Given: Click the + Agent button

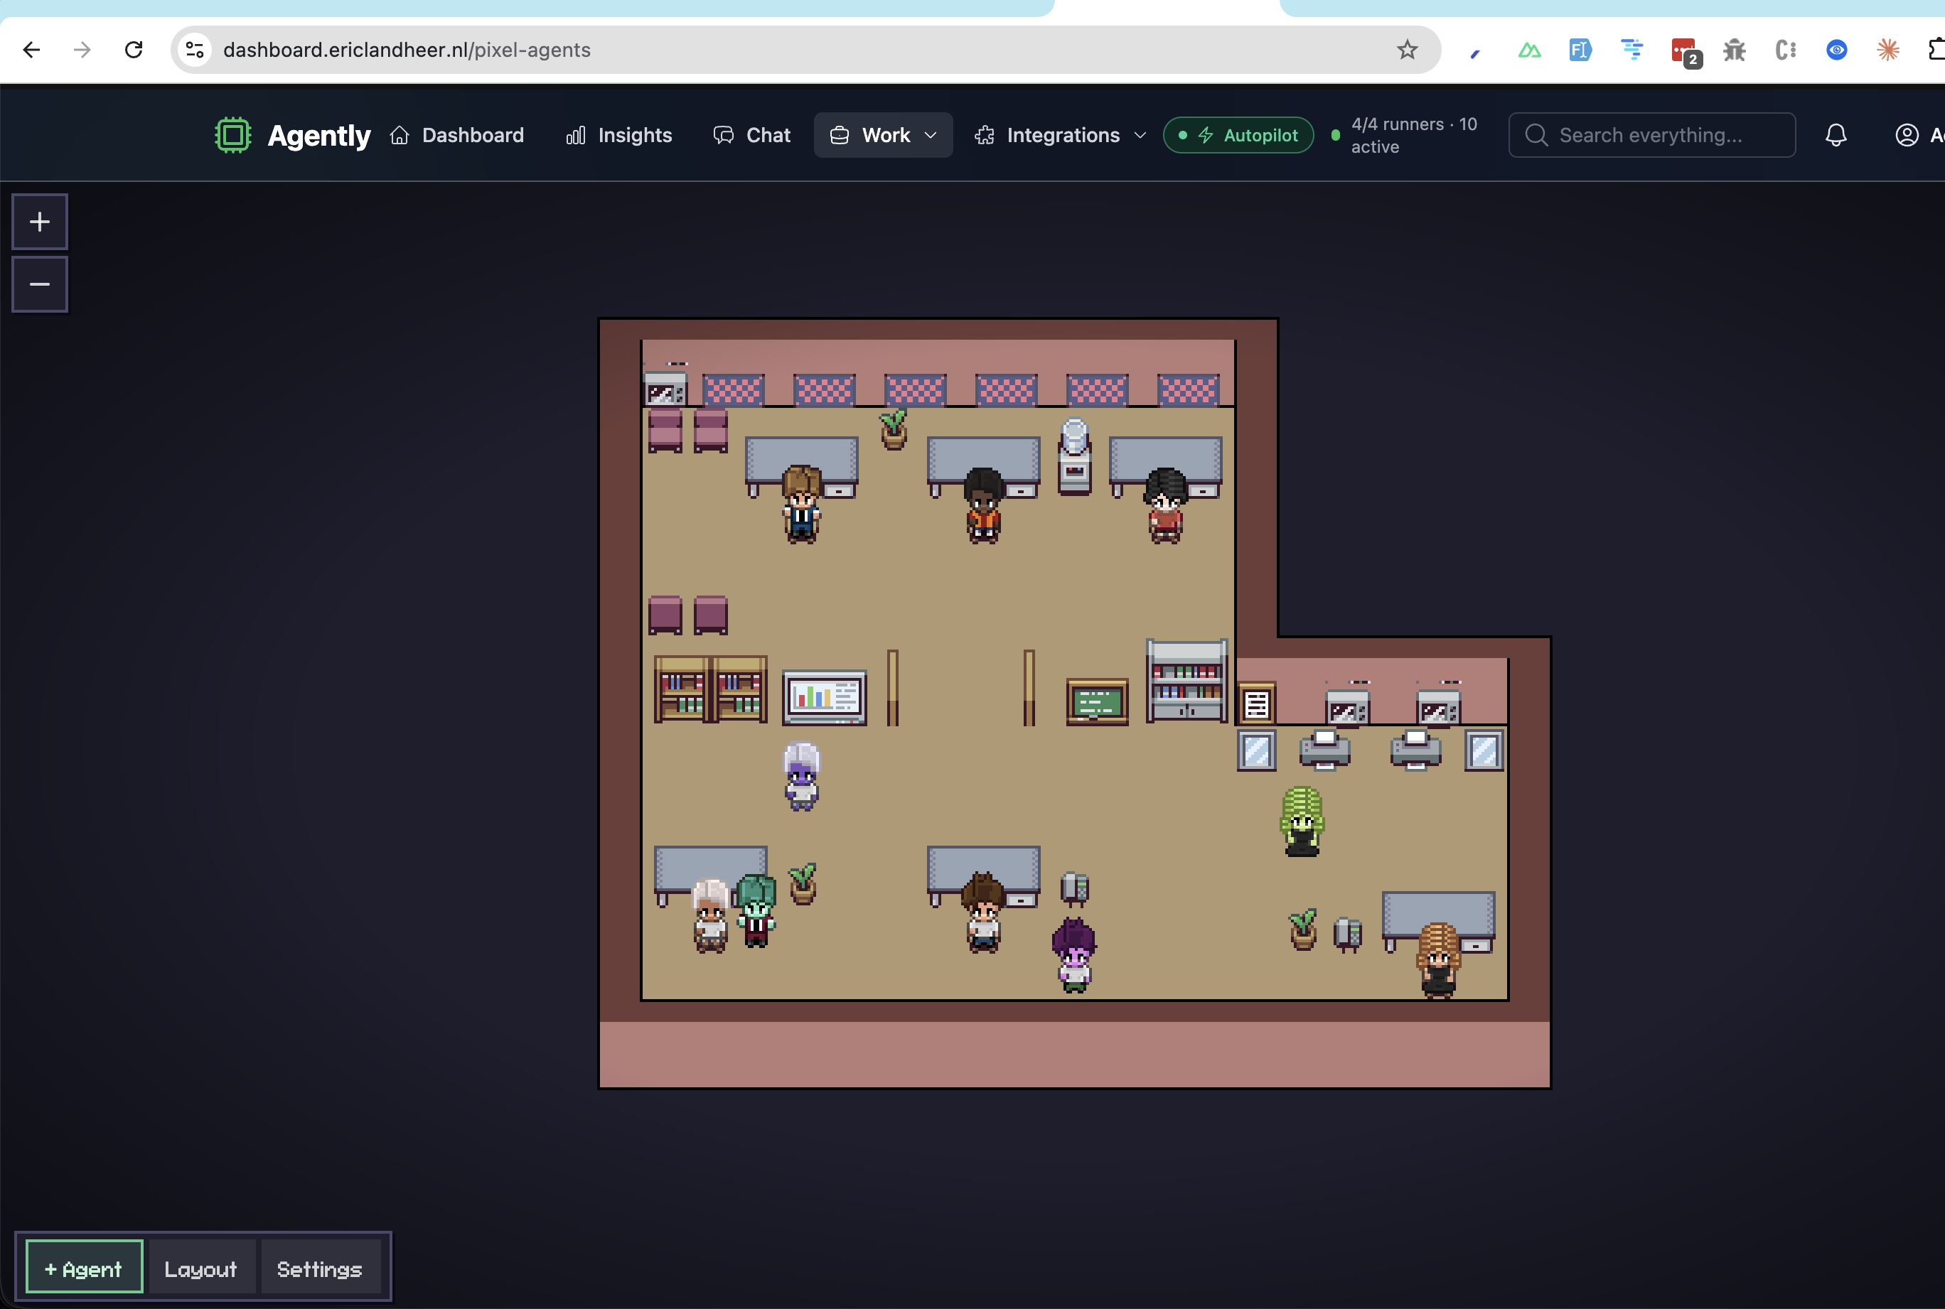Looking at the screenshot, I should coord(82,1266).
